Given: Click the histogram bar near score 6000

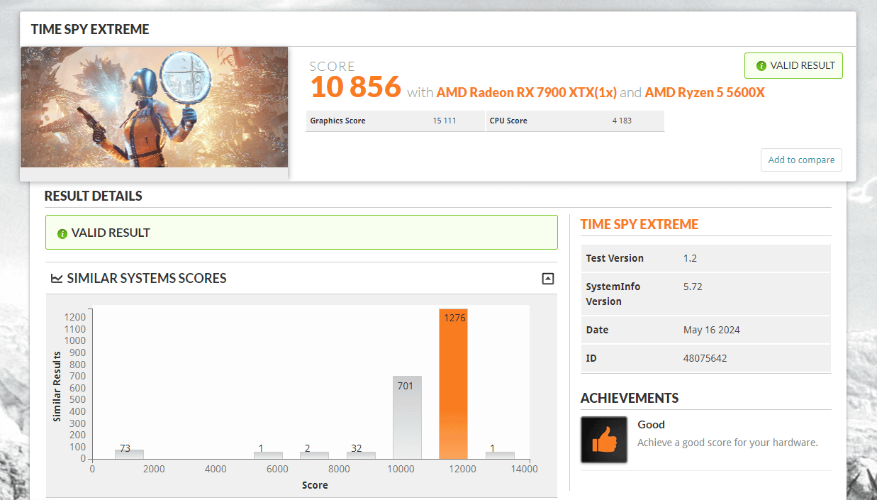Looking at the screenshot, I should click(x=268, y=455).
